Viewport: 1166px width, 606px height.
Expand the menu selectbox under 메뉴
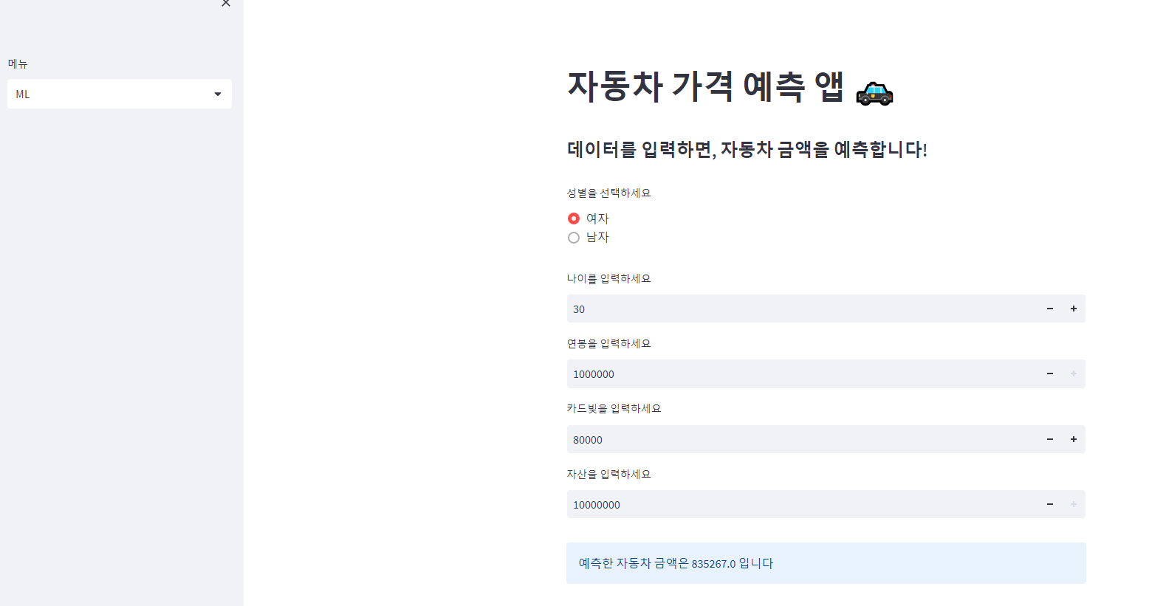pos(119,94)
